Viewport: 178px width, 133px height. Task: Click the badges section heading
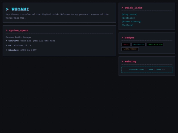coord(128,37)
